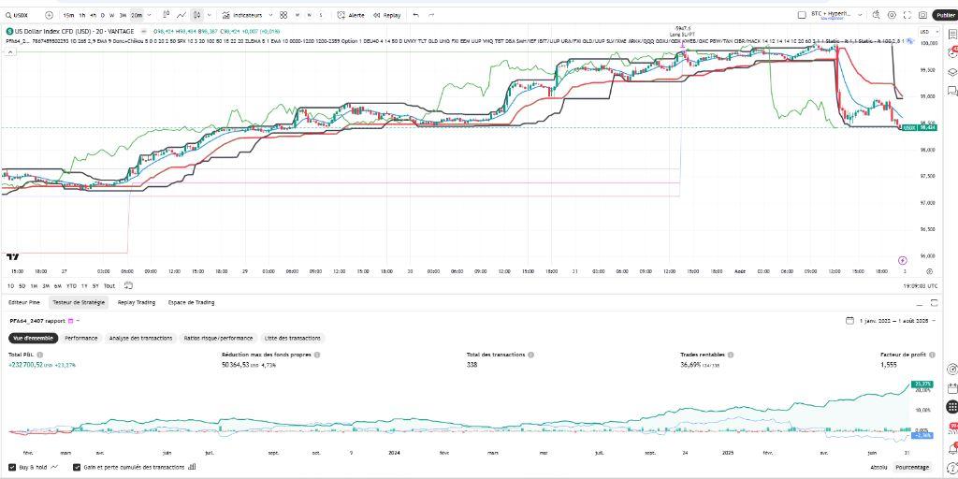Image resolution: width=958 pixels, height=479 pixels.
Task: Open the Espace de Trading tab
Action: pyautogui.click(x=191, y=302)
